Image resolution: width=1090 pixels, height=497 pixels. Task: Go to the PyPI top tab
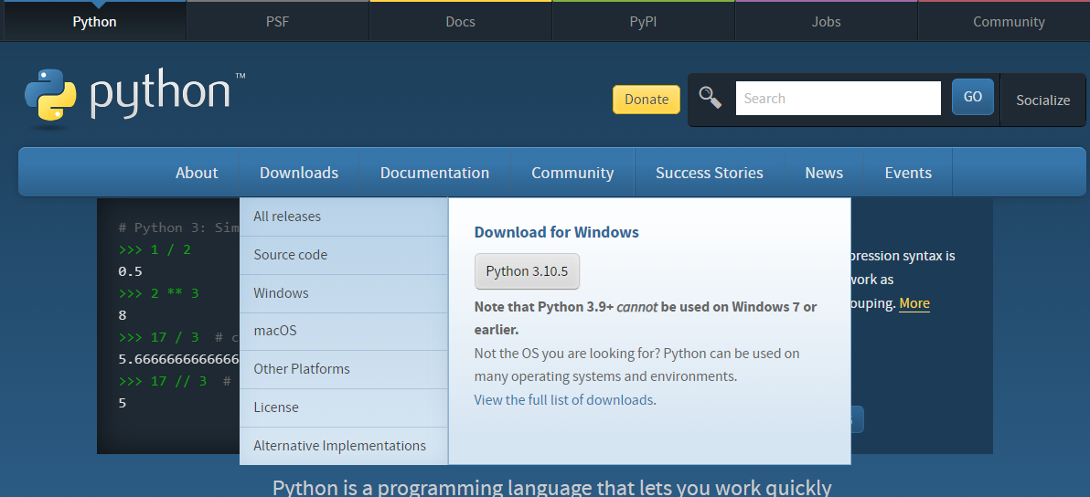tap(643, 22)
